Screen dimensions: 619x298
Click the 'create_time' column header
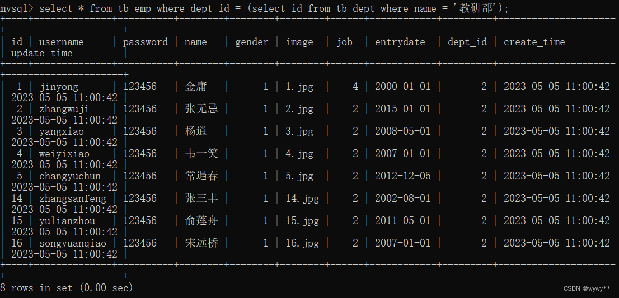click(x=534, y=42)
